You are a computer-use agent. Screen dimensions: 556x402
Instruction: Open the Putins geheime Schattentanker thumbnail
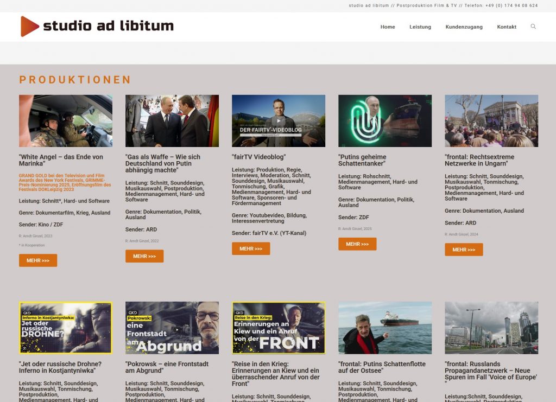pos(385,121)
